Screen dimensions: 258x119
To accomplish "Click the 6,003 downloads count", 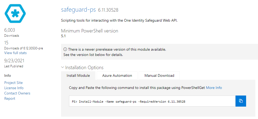I will (x=10, y=30).
